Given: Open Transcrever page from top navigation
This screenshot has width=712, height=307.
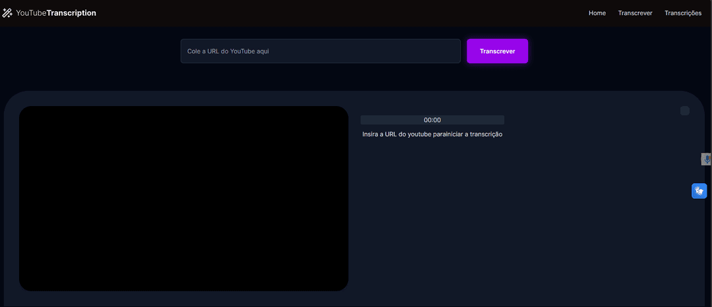Looking at the screenshot, I should 635,13.
